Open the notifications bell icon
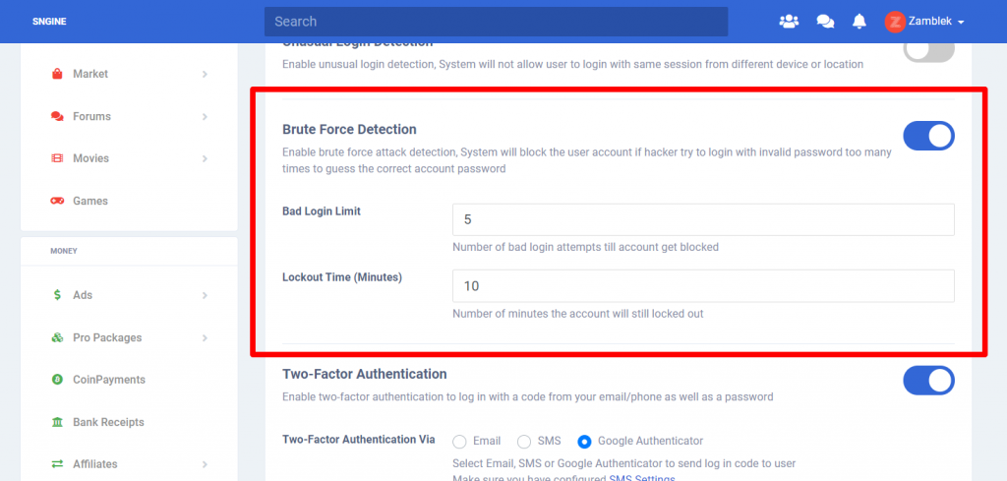The image size is (1007, 481). pyautogui.click(x=859, y=22)
